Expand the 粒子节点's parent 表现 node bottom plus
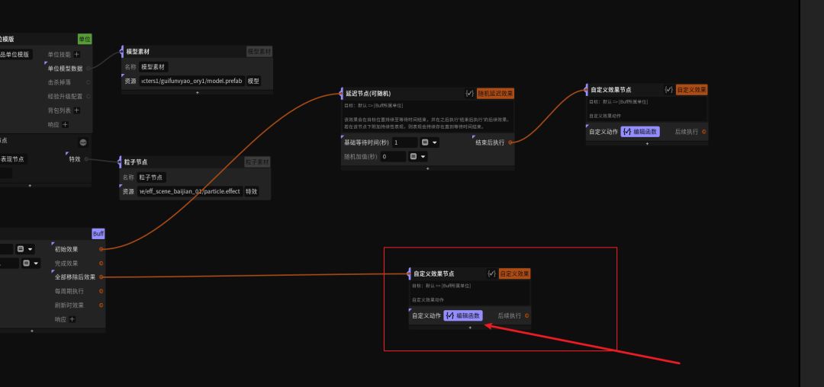Viewport: 824px width, 387px height. [30, 185]
